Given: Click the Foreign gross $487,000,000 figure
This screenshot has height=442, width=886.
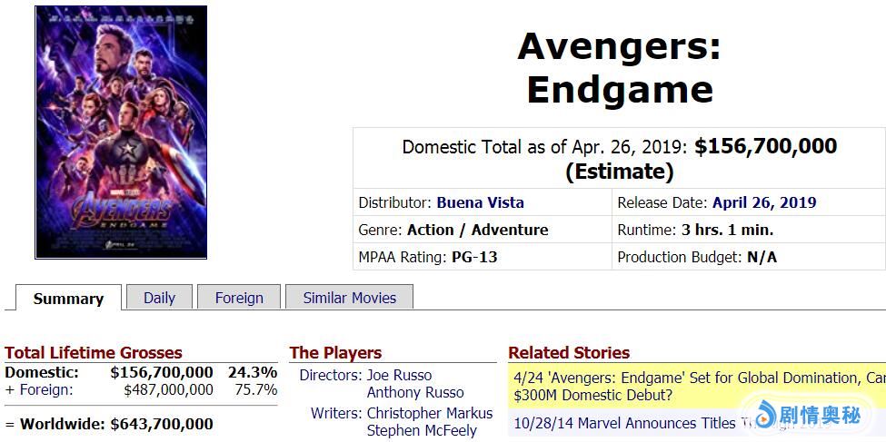Looking at the screenshot, I should coord(168,389).
